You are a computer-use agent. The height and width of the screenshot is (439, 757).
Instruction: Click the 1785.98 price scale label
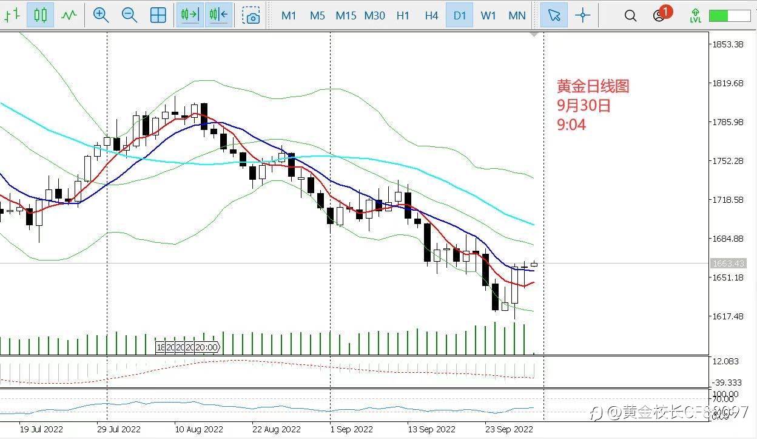click(728, 122)
